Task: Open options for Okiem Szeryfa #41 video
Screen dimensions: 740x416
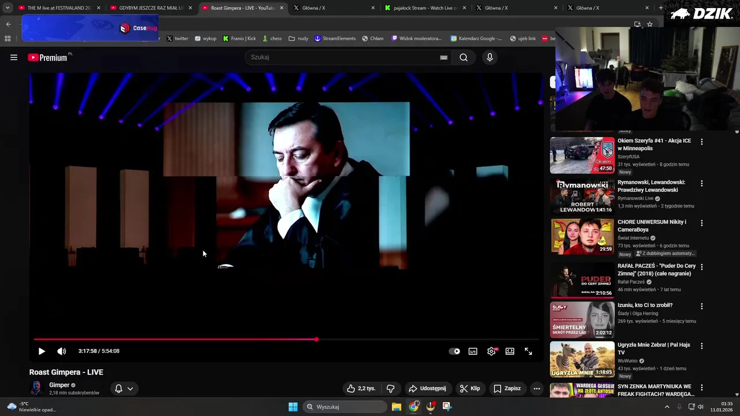Action: [702, 142]
